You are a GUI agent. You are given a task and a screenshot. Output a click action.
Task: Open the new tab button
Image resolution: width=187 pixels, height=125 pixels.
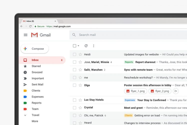point(61,21)
